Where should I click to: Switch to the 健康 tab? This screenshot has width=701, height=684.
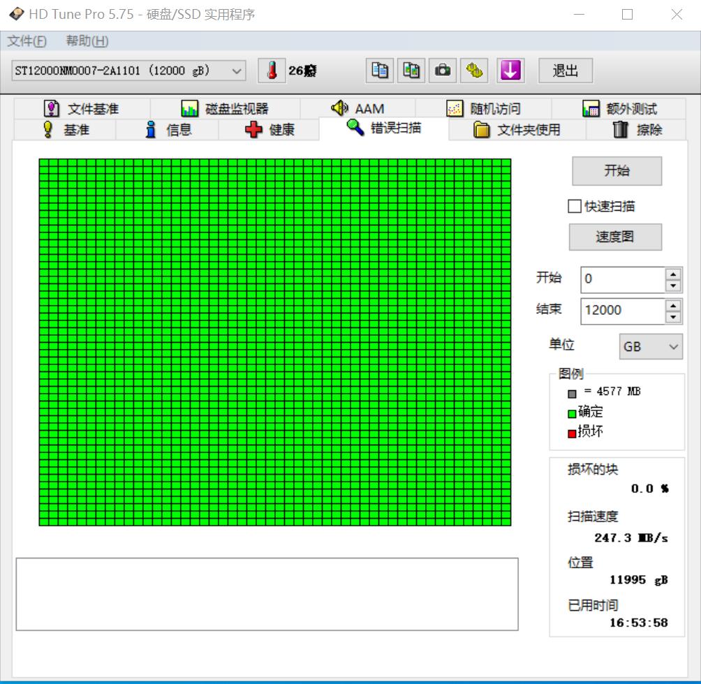269,130
